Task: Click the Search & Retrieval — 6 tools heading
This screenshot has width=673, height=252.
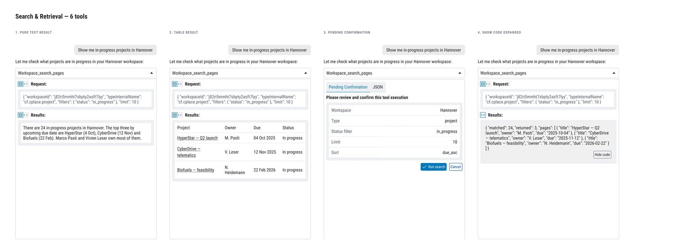Action: 51,16
